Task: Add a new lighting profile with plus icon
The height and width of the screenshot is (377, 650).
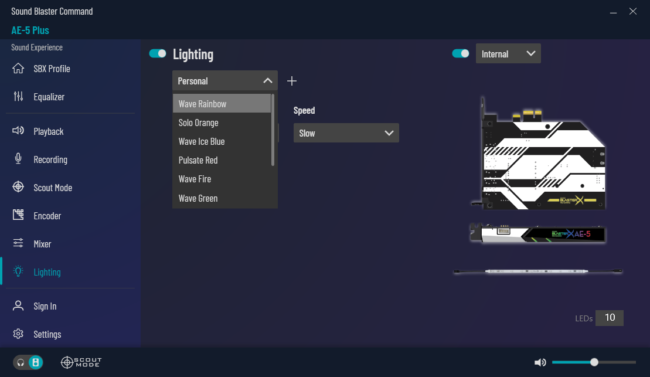Action: [292, 81]
